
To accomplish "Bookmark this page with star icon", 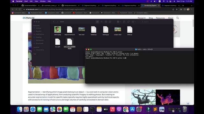I will (177, 9).
